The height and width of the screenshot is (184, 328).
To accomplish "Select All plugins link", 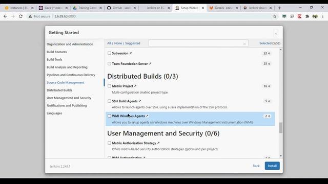I will 109,43.
